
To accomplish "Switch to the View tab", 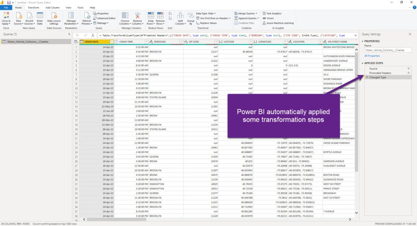I will coord(68,8).
